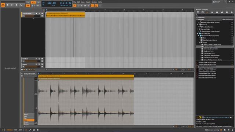Stop transport playback
This screenshot has height=132, width=235.
coord(8,5)
